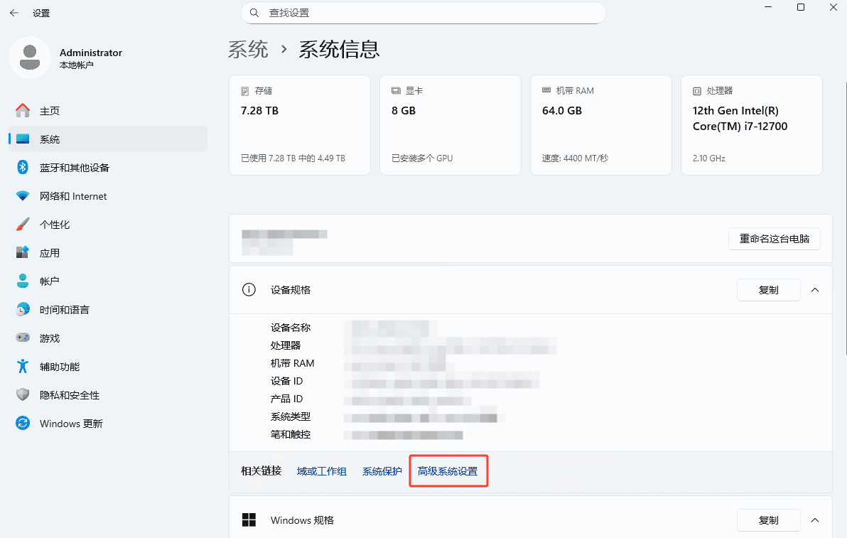The image size is (847, 538).
Task: Click the 辅助功能 accessibility icon
Action: (23, 366)
